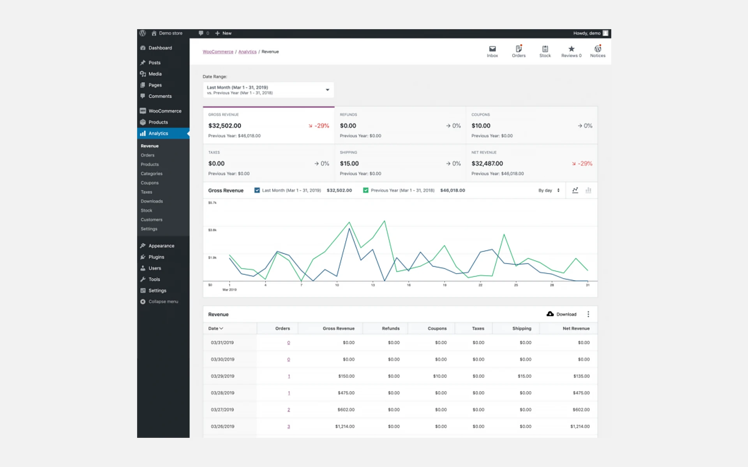The image size is (748, 467).
Task: Download the revenue table
Action: (561, 314)
